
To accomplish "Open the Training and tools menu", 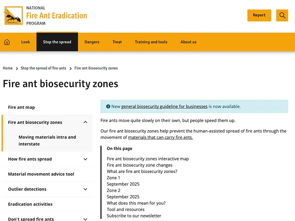I will [151, 42].
